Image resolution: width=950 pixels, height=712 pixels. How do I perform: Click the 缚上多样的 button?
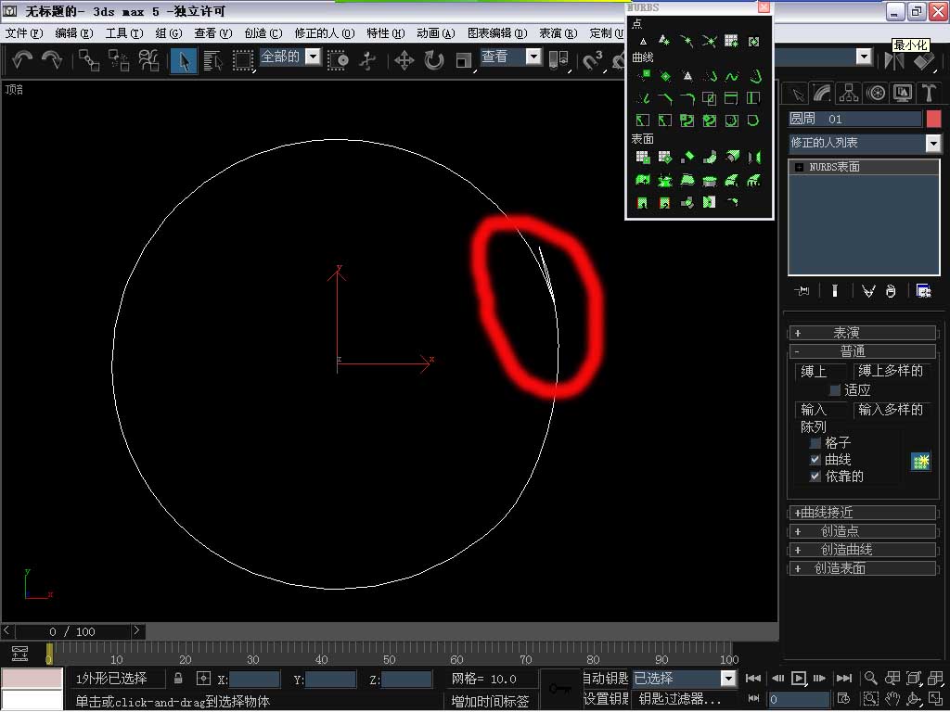891,371
